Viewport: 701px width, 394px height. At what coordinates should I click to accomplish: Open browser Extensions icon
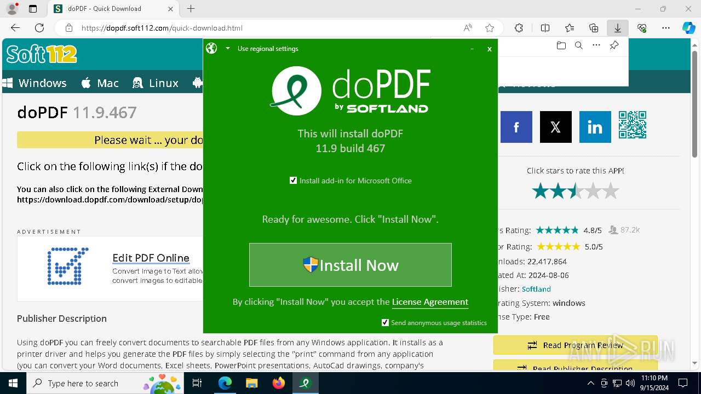coord(519,28)
